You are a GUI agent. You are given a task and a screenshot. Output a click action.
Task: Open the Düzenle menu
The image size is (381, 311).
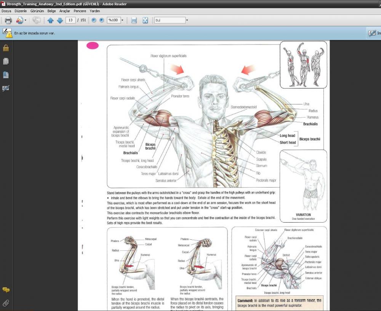pyautogui.click(x=21, y=11)
